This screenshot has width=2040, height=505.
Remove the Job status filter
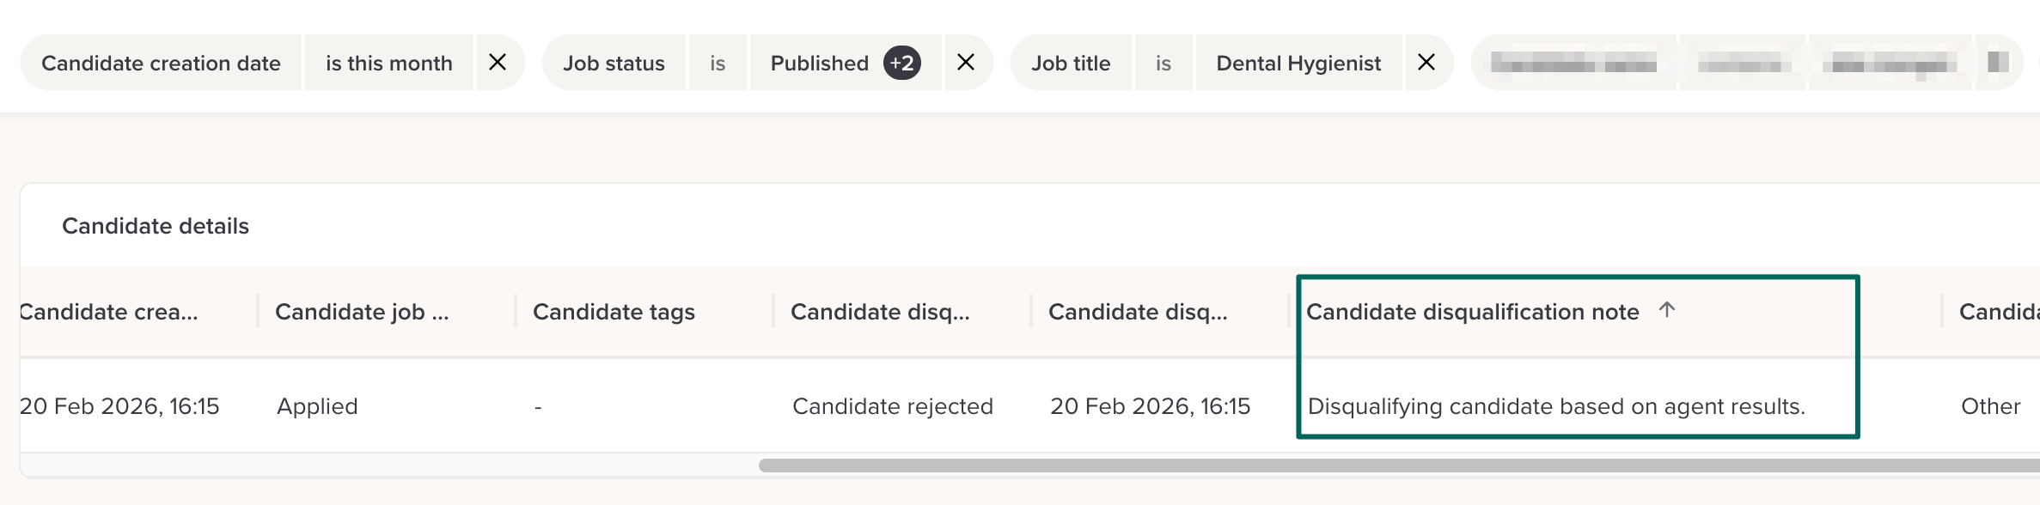(966, 63)
